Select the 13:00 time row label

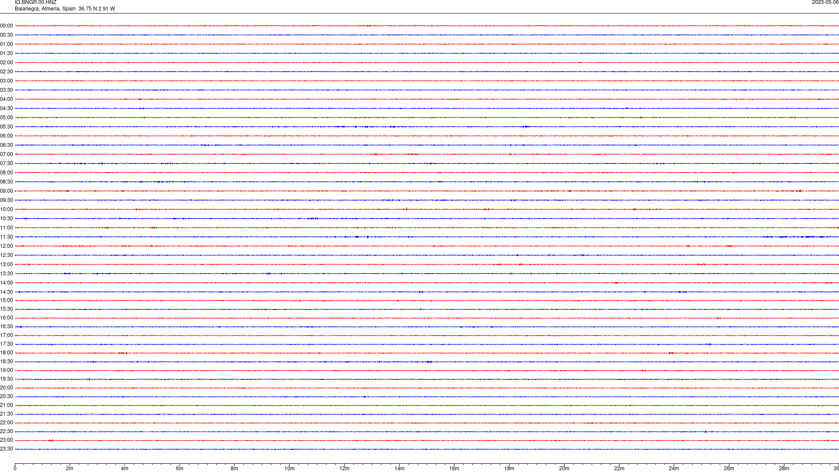[7, 264]
